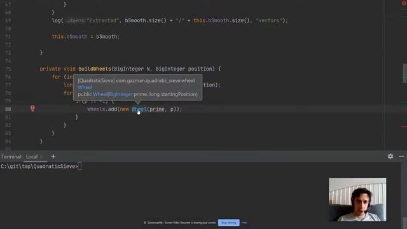This screenshot has width=407, height=229.
Task: Click Wheel constructor call on line 80
Action: pos(139,109)
